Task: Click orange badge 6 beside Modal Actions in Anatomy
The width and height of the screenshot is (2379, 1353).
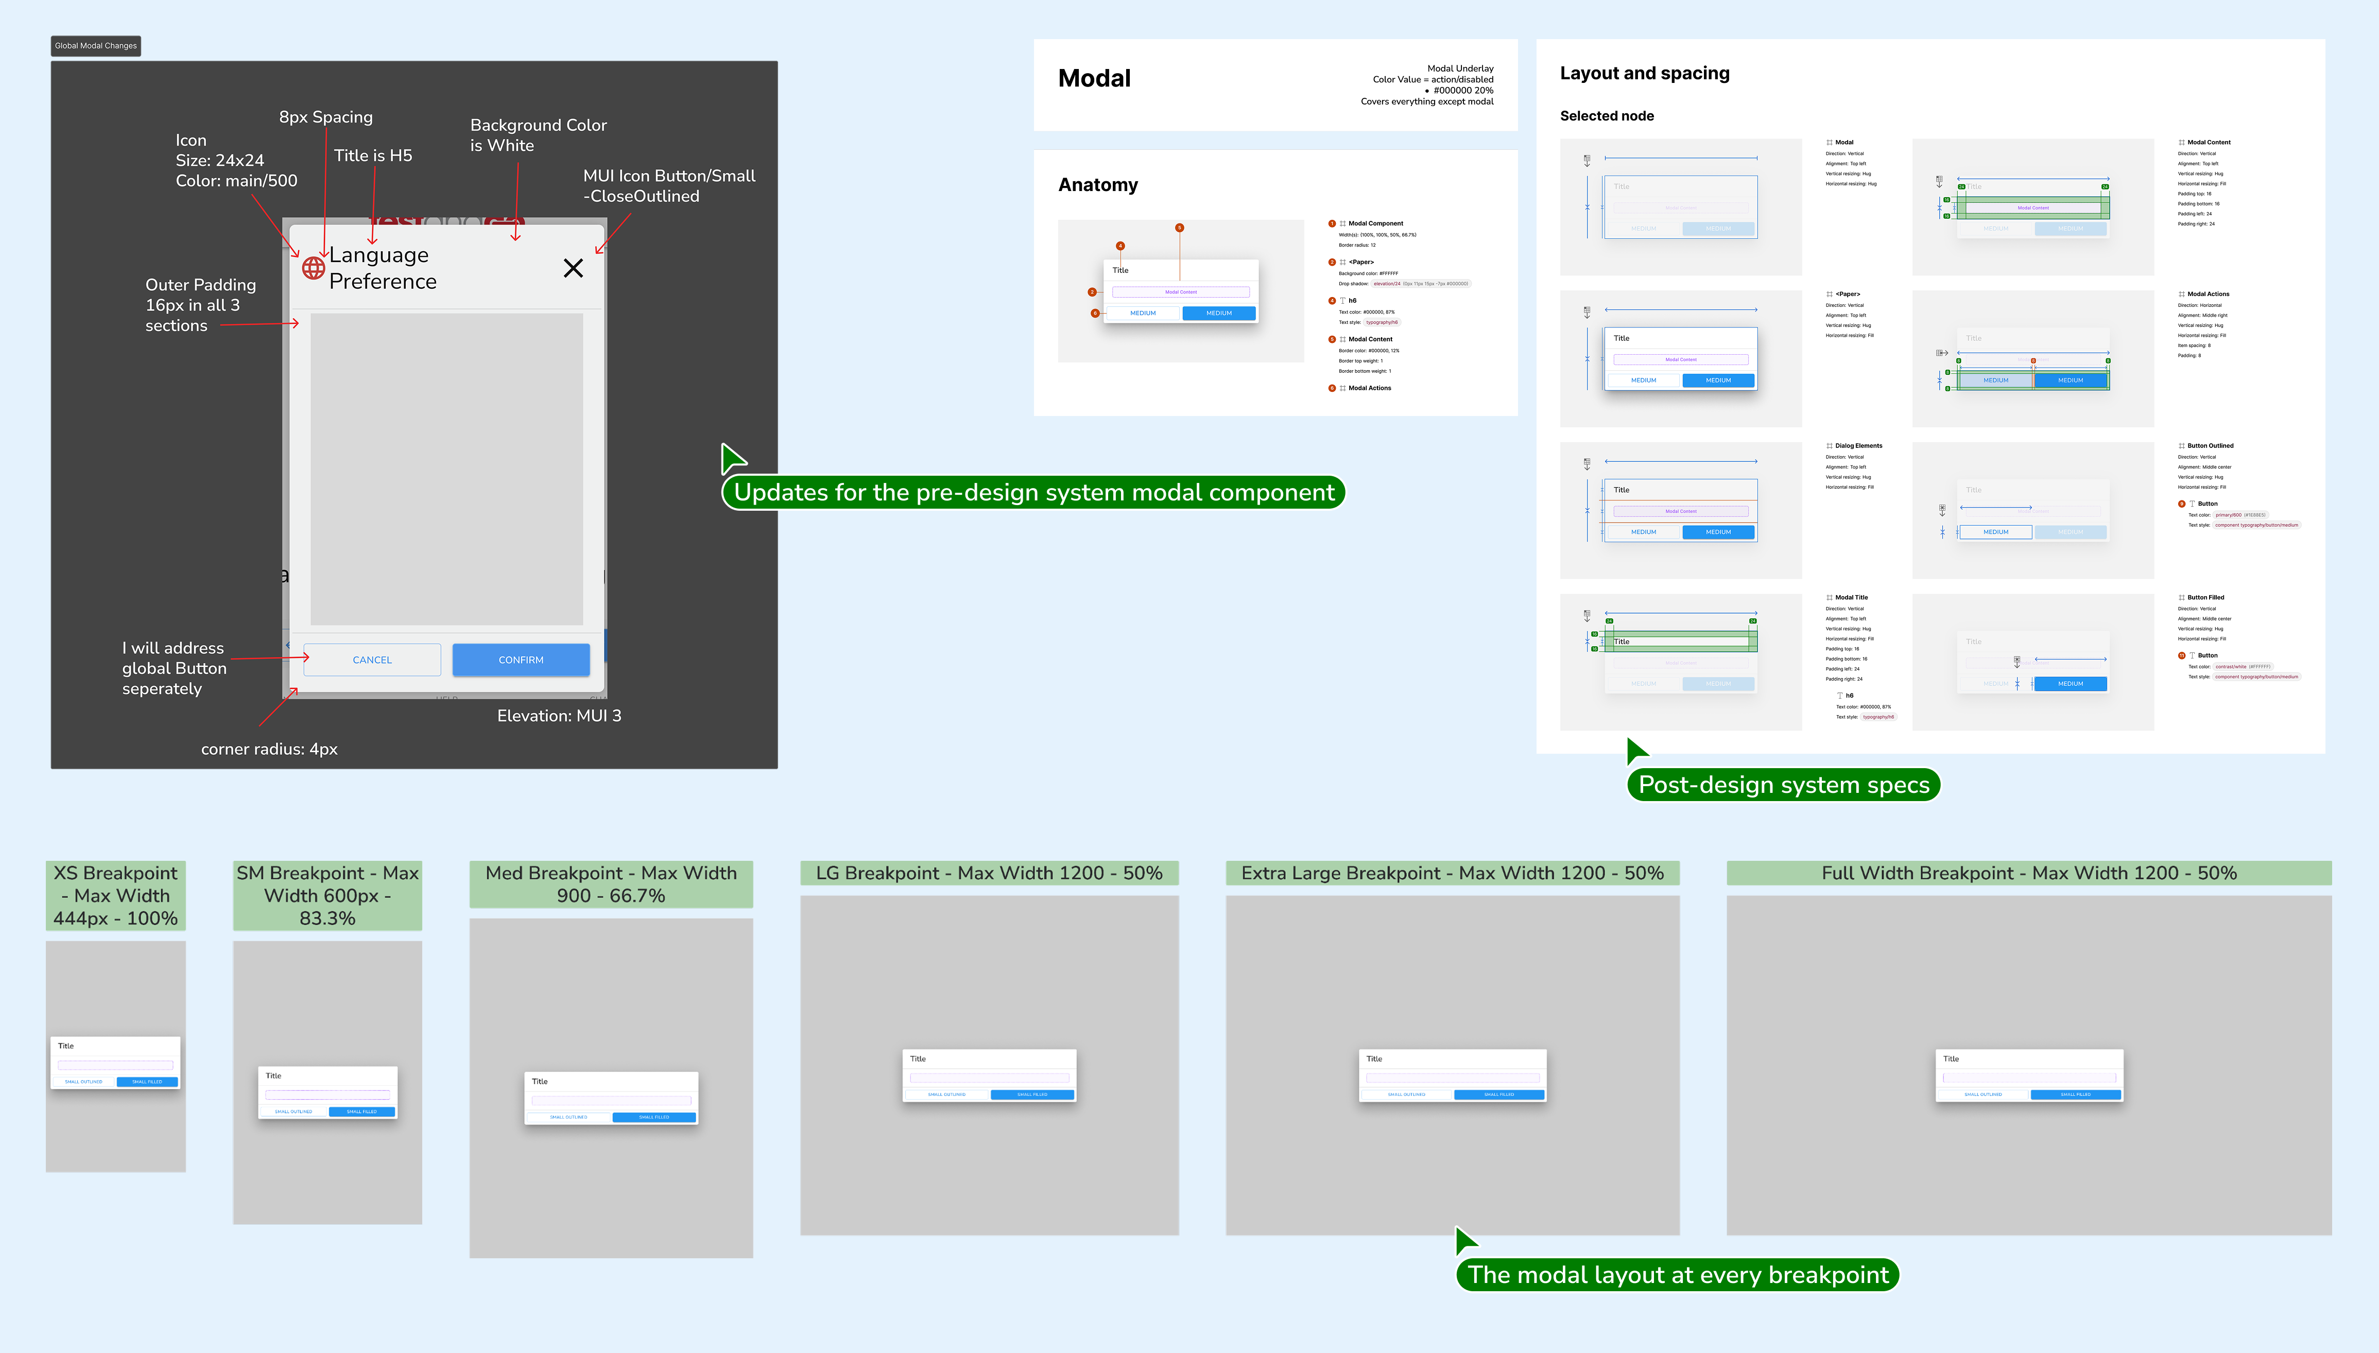Action: (x=1332, y=388)
